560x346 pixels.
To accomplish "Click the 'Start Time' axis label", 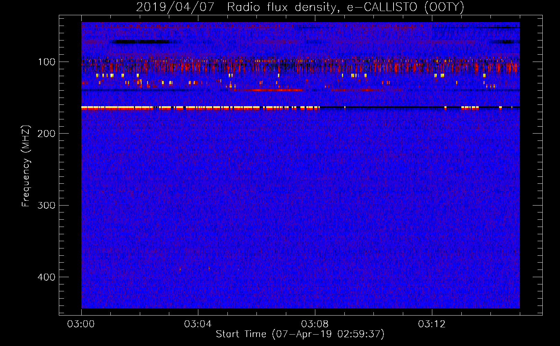I will click(x=241, y=334).
